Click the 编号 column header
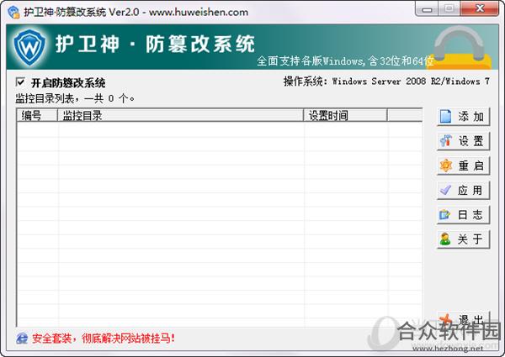505x357 pixels. 37,115
